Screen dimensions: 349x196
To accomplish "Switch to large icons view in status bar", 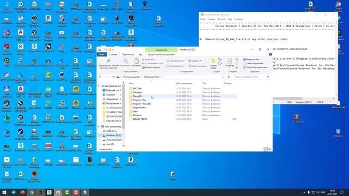I will (x=269, y=149).
